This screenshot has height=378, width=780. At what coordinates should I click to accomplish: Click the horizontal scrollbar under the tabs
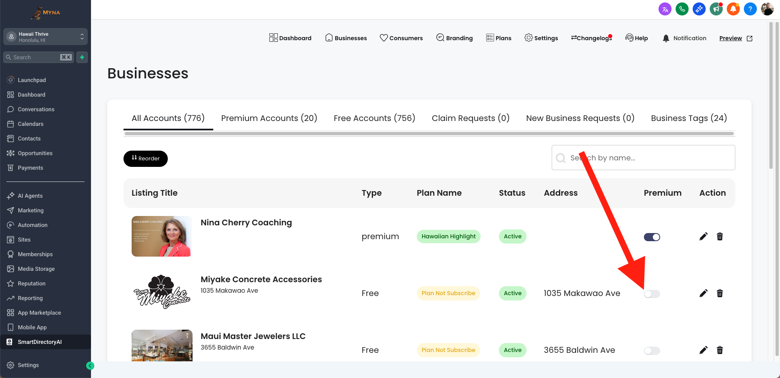point(429,134)
